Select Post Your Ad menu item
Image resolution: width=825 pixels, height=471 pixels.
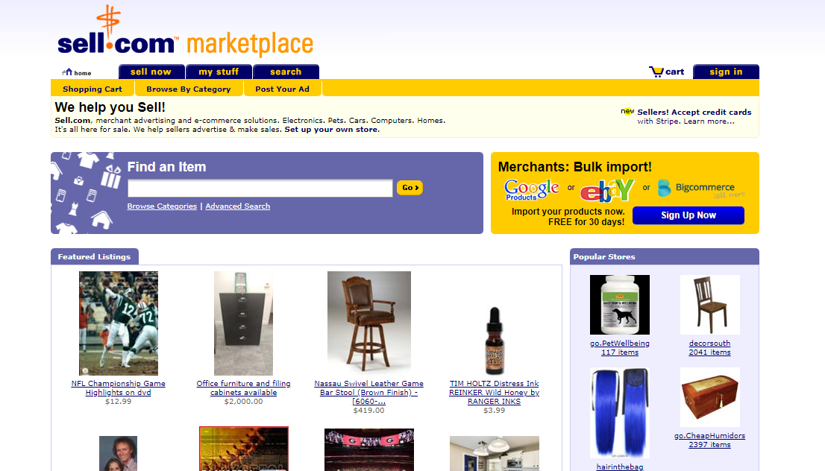coord(282,89)
